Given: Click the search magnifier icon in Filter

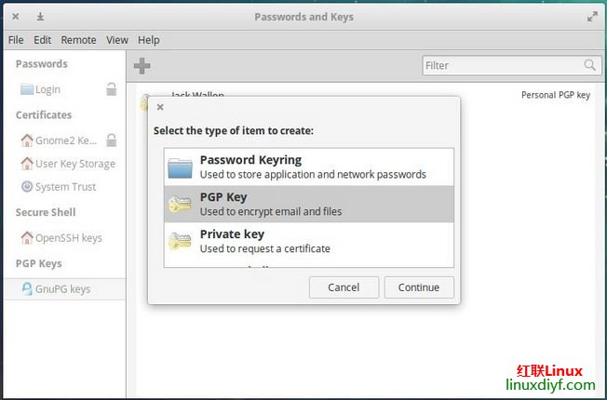Looking at the screenshot, I should click(590, 65).
